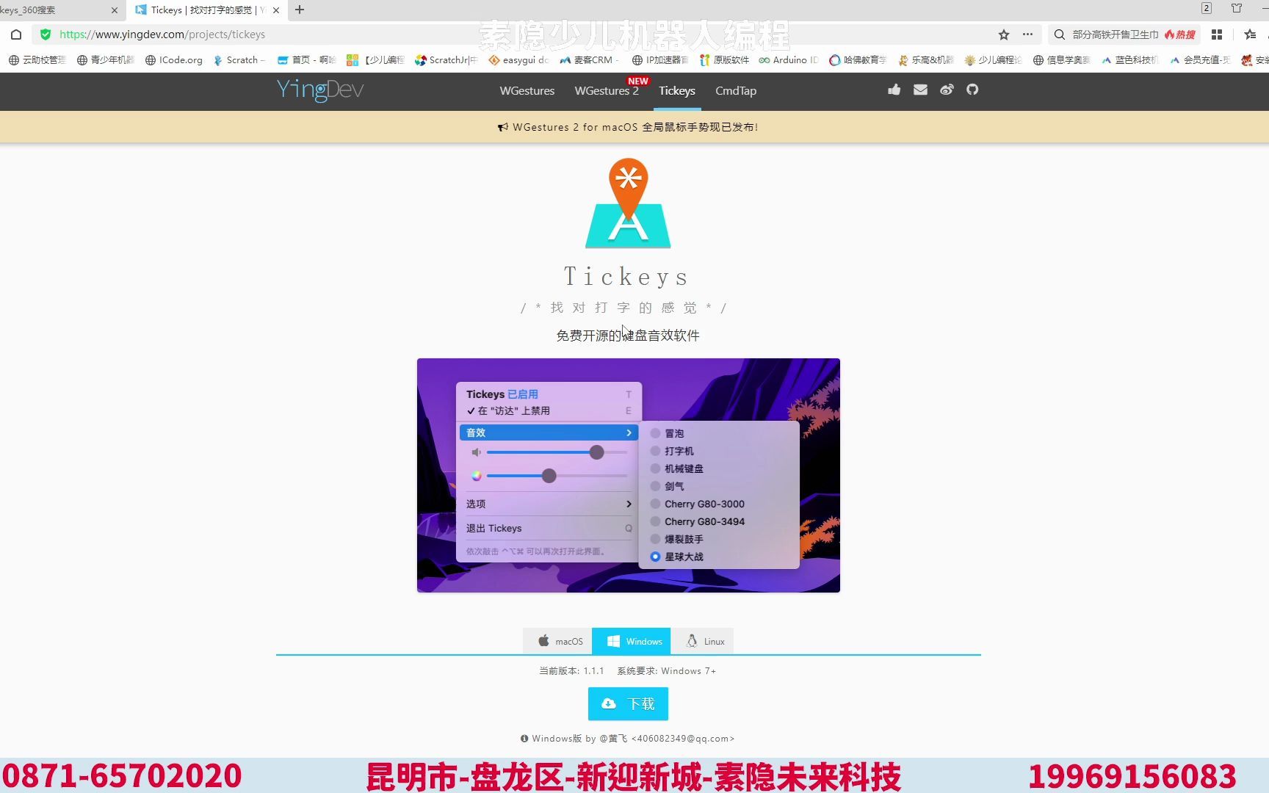Click the browser home icon
This screenshot has height=793, width=1269.
click(x=16, y=35)
